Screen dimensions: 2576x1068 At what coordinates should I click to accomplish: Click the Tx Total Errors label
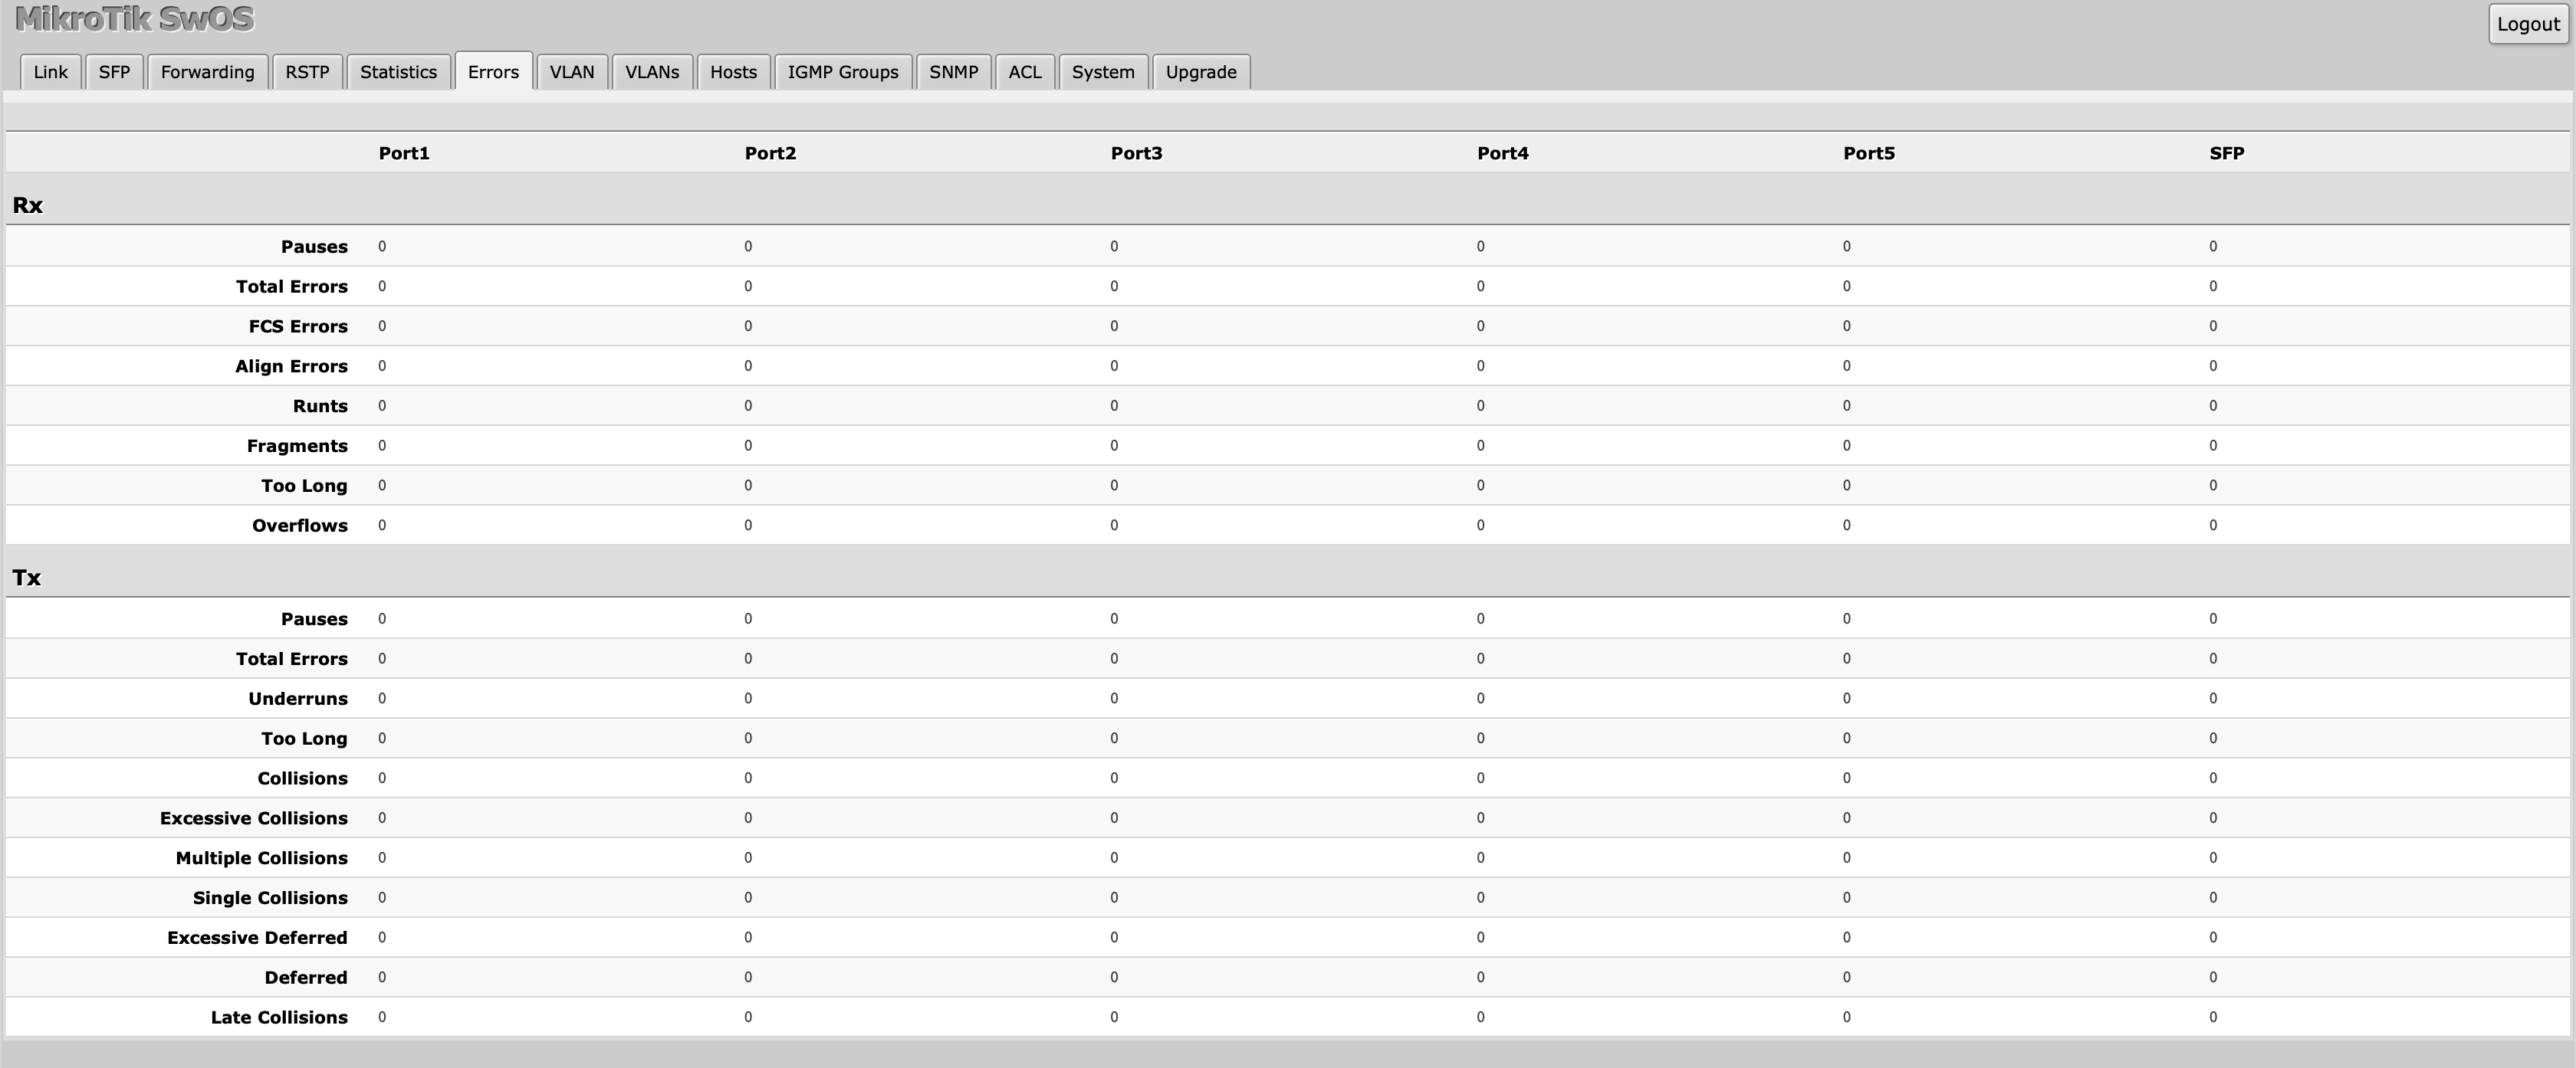292,660
